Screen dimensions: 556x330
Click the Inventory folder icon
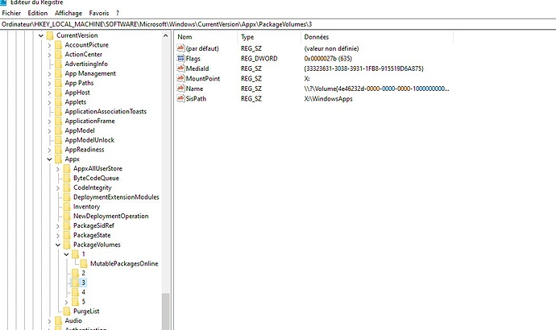coord(67,206)
